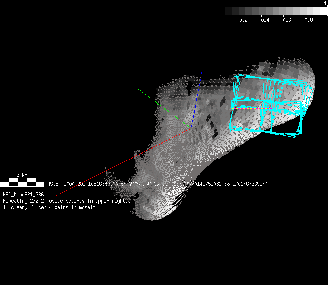
Task: Click the 0.4 tick label on grayscale legend
Action: 265,20
